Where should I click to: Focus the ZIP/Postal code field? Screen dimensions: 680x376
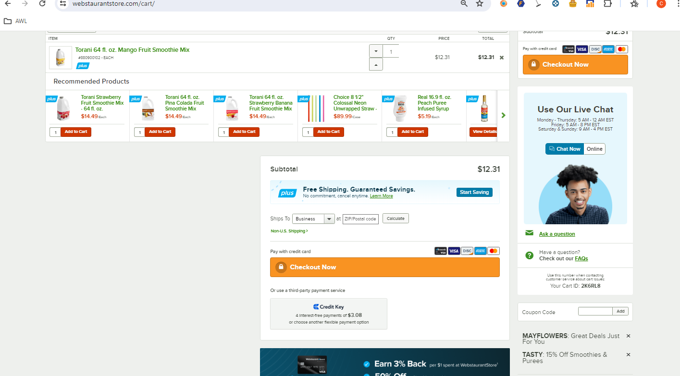point(360,219)
